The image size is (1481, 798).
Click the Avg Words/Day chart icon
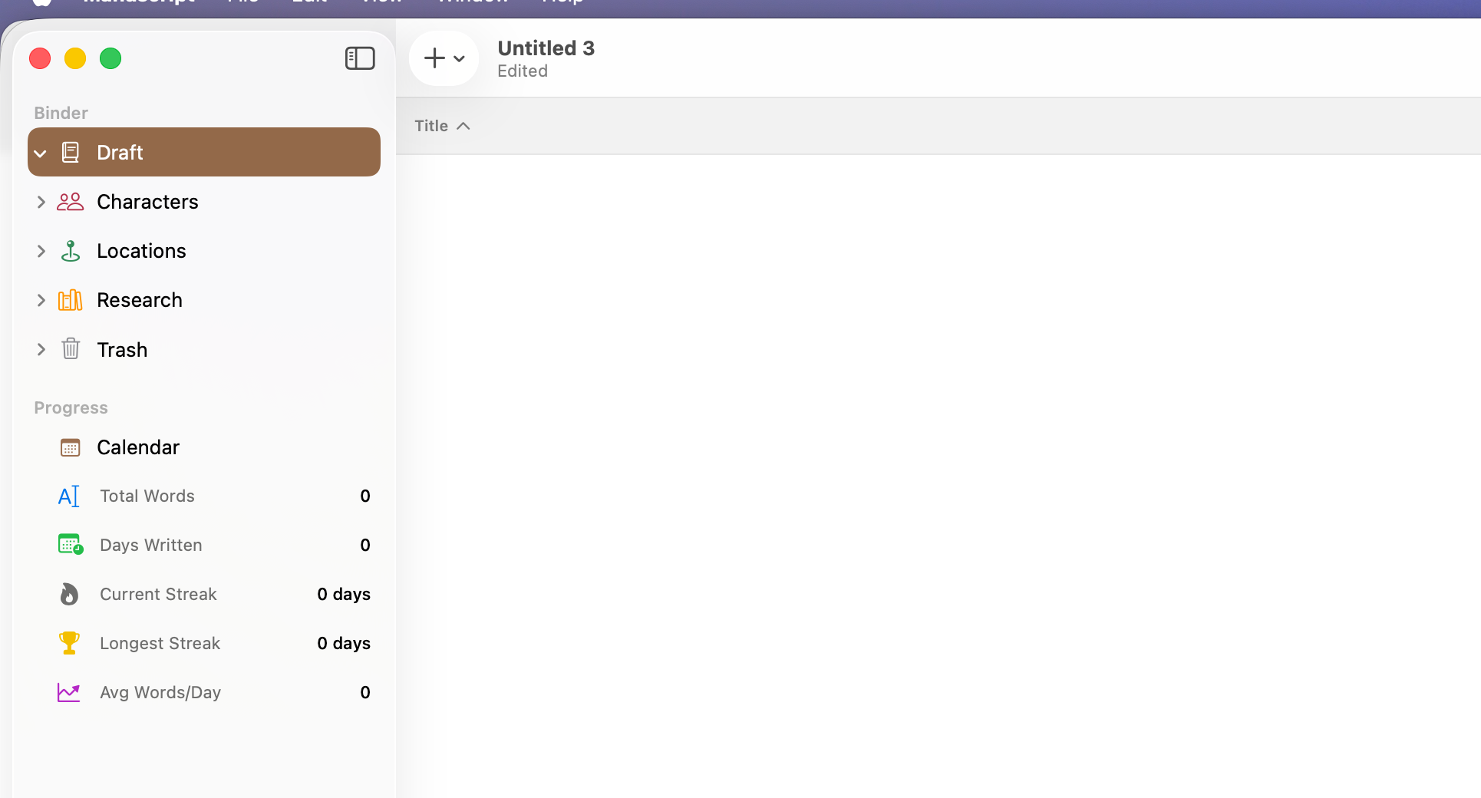pos(69,692)
